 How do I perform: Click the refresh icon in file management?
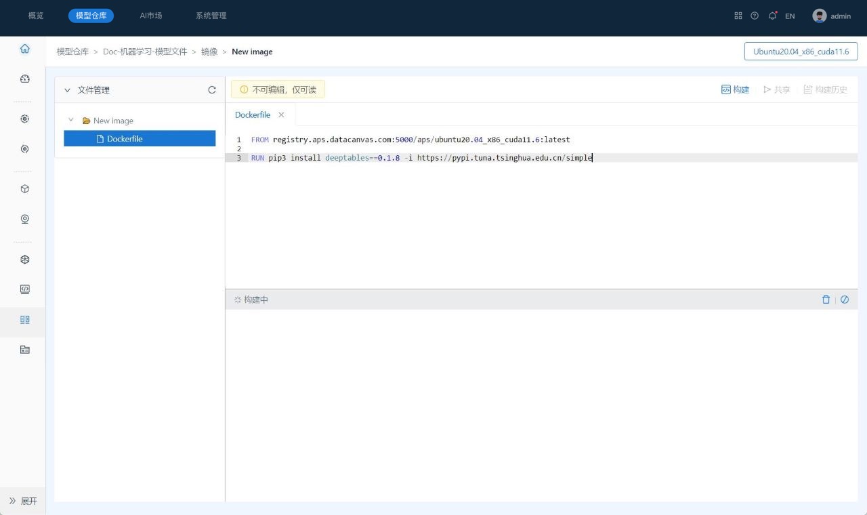[x=212, y=90]
